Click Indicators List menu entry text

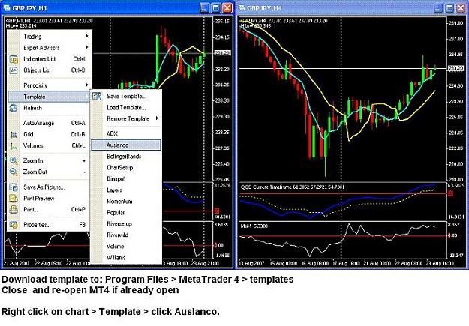point(40,59)
